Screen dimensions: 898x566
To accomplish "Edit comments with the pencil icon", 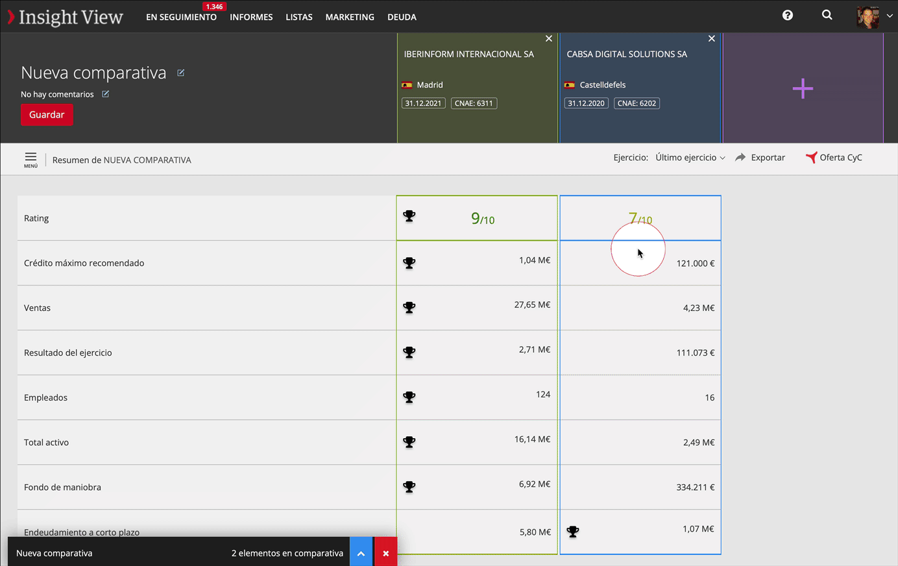I will pos(106,94).
